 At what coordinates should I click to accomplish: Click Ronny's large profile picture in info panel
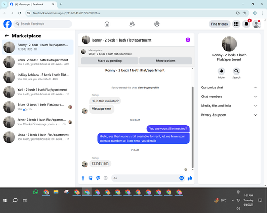point(229,44)
